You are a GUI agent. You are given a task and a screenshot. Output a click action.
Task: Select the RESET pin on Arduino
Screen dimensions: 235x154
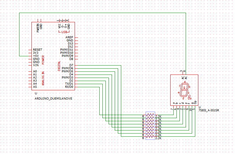point(37,50)
